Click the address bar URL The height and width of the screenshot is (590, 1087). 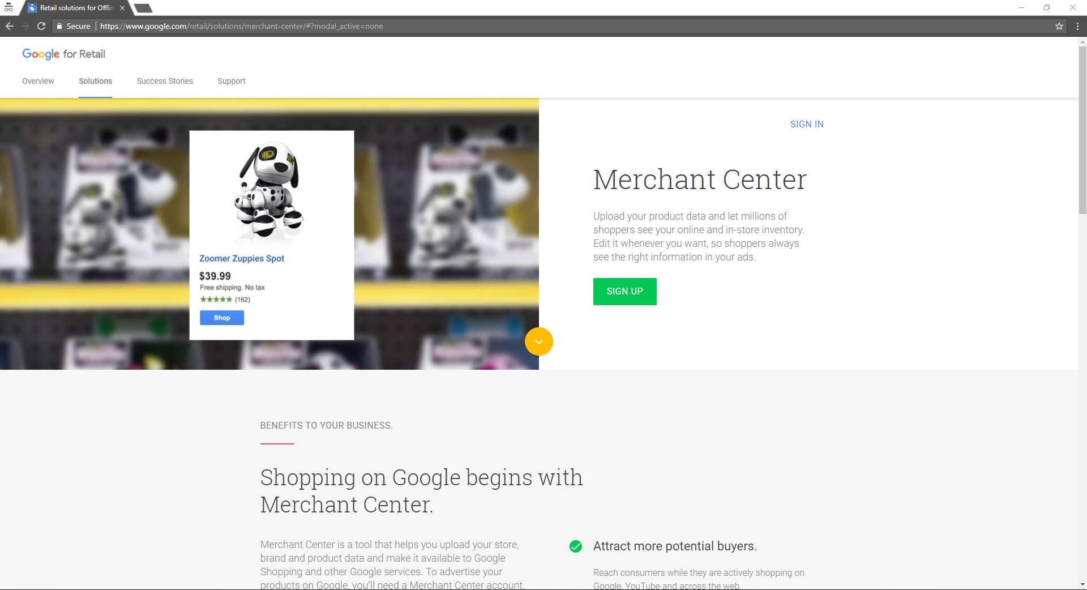pos(241,26)
